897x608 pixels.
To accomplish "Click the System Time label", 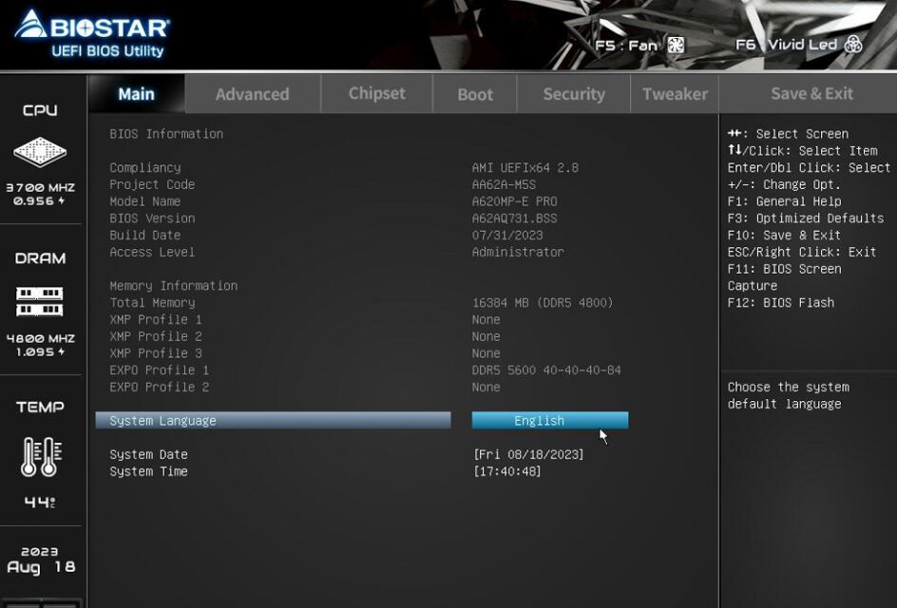I will 149,471.
